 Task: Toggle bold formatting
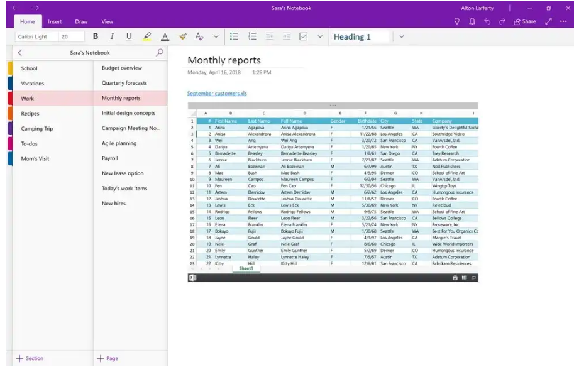[x=96, y=36]
